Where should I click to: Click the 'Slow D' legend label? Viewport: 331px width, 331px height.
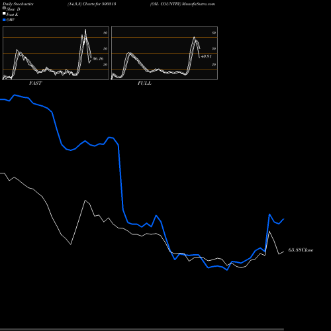tap(13, 9)
